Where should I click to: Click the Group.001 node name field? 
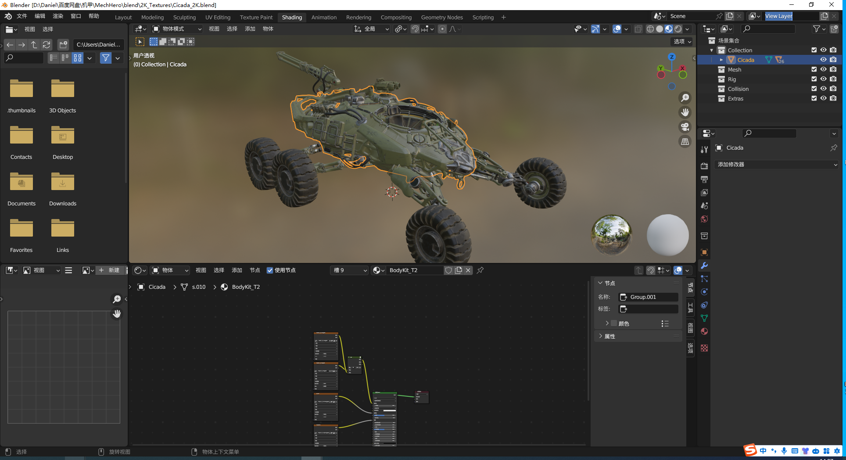[x=649, y=297]
